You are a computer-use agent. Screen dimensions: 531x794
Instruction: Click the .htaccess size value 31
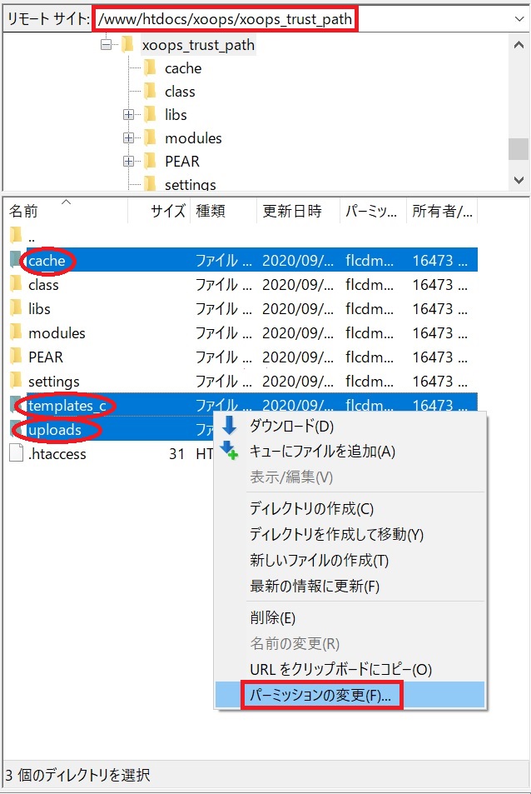tap(176, 454)
